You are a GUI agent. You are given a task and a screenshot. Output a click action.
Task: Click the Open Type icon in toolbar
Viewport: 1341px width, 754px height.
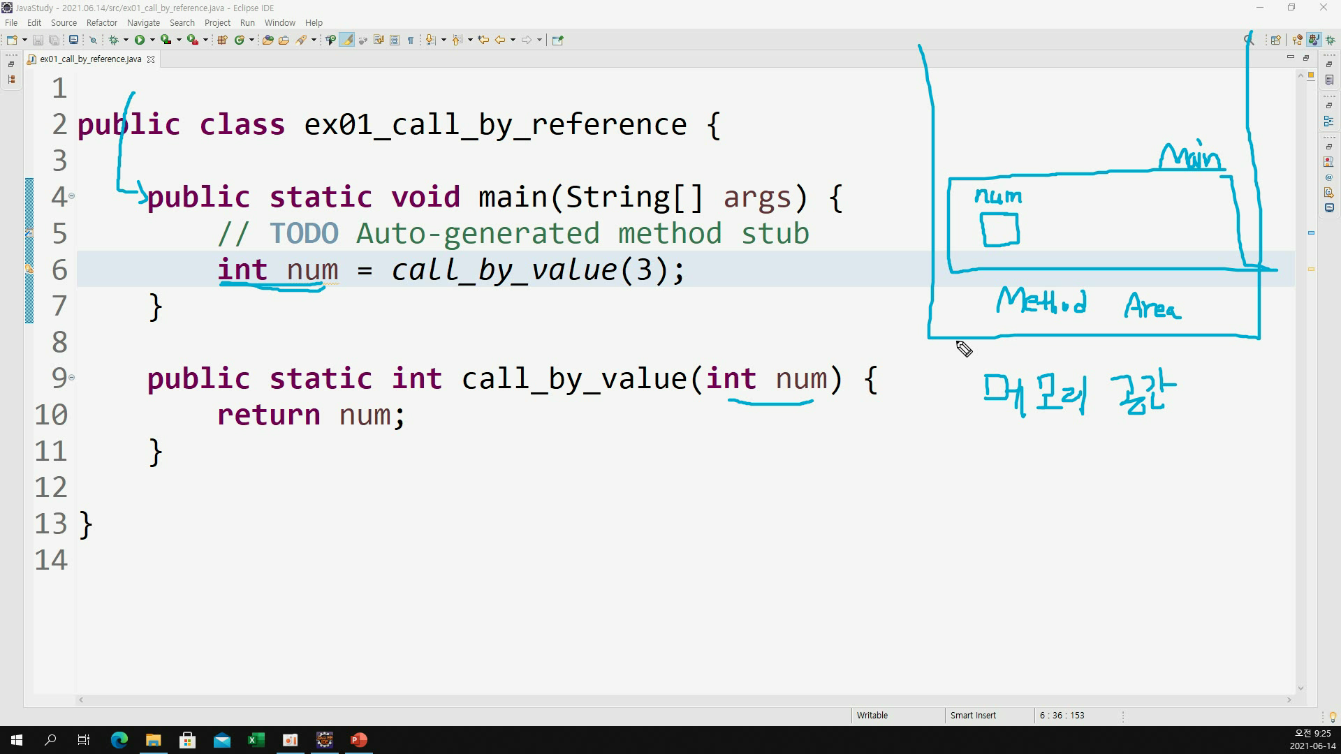tap(268, 40)
